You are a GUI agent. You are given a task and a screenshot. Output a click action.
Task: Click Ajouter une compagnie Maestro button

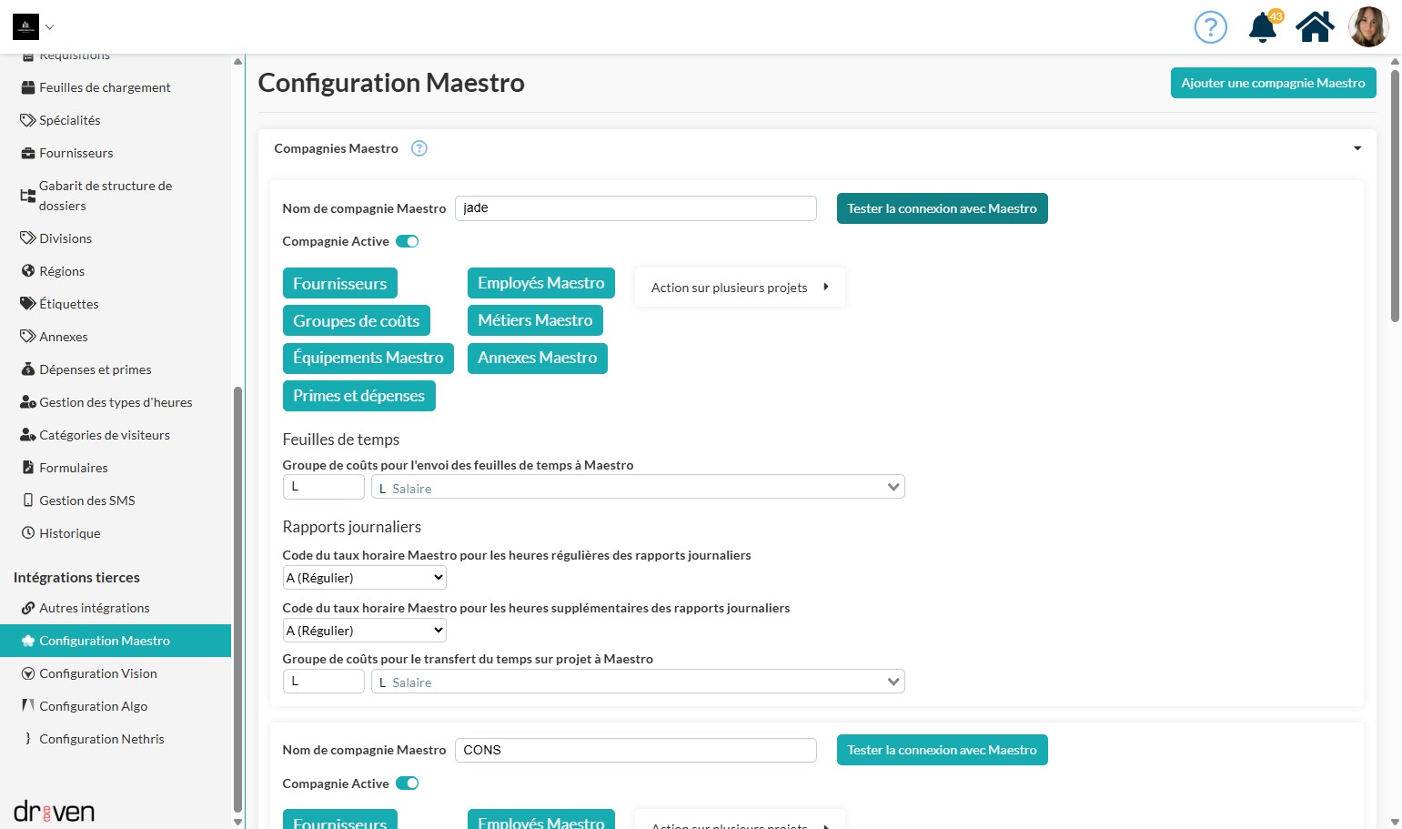point(1273,83)
